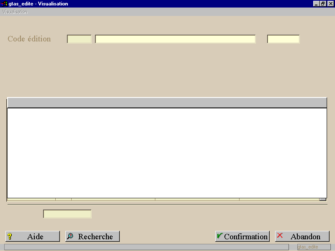Click the yellow question mark Aide icon
Image resolution: width=335 pixels, height=251 pixels.
coord(10,236)
